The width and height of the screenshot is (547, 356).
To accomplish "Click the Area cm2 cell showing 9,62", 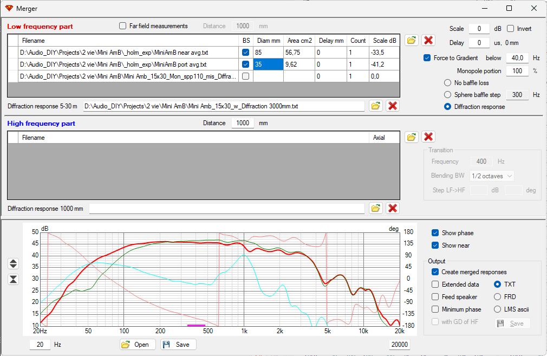I will coord(299,64).
